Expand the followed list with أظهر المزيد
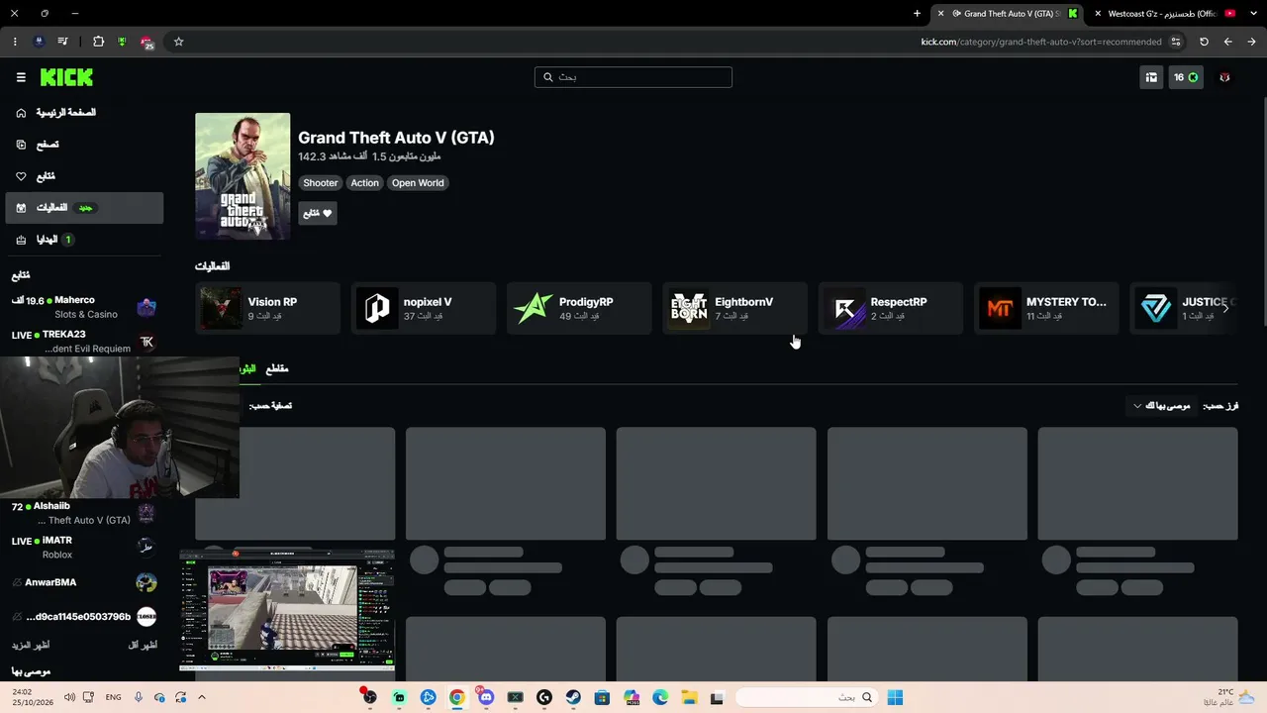The width and height of the screenshot is (1267, 713). point(31,646)
